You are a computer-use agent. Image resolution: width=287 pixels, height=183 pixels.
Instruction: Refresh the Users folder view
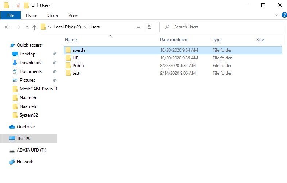[x=150, y=27]
